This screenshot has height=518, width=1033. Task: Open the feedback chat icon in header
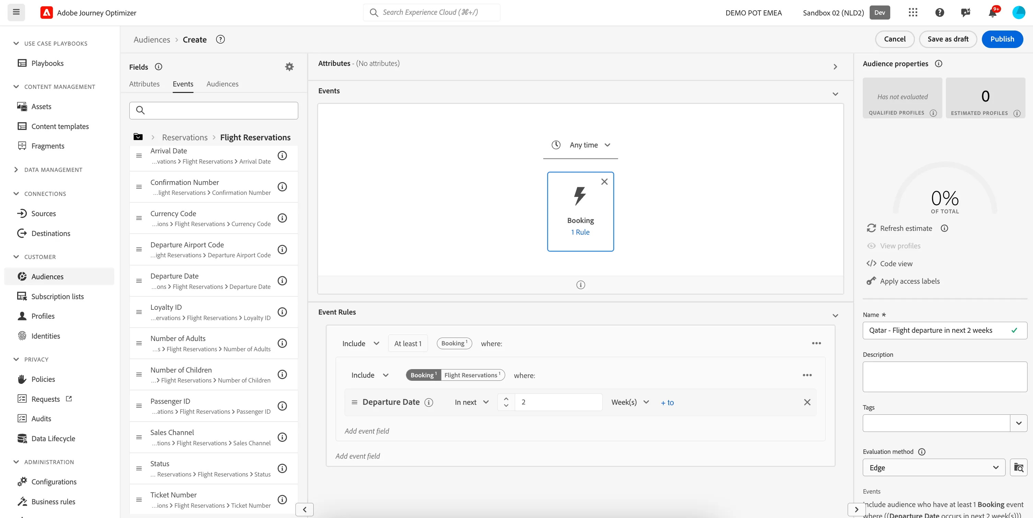coord(966,12)
